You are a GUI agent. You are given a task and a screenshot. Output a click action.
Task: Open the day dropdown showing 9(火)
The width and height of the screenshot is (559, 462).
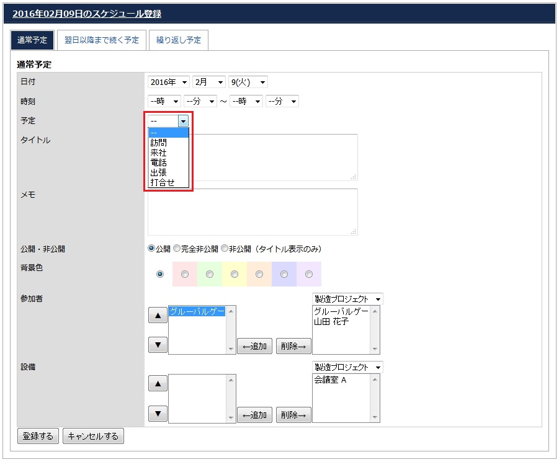point(248,82)
